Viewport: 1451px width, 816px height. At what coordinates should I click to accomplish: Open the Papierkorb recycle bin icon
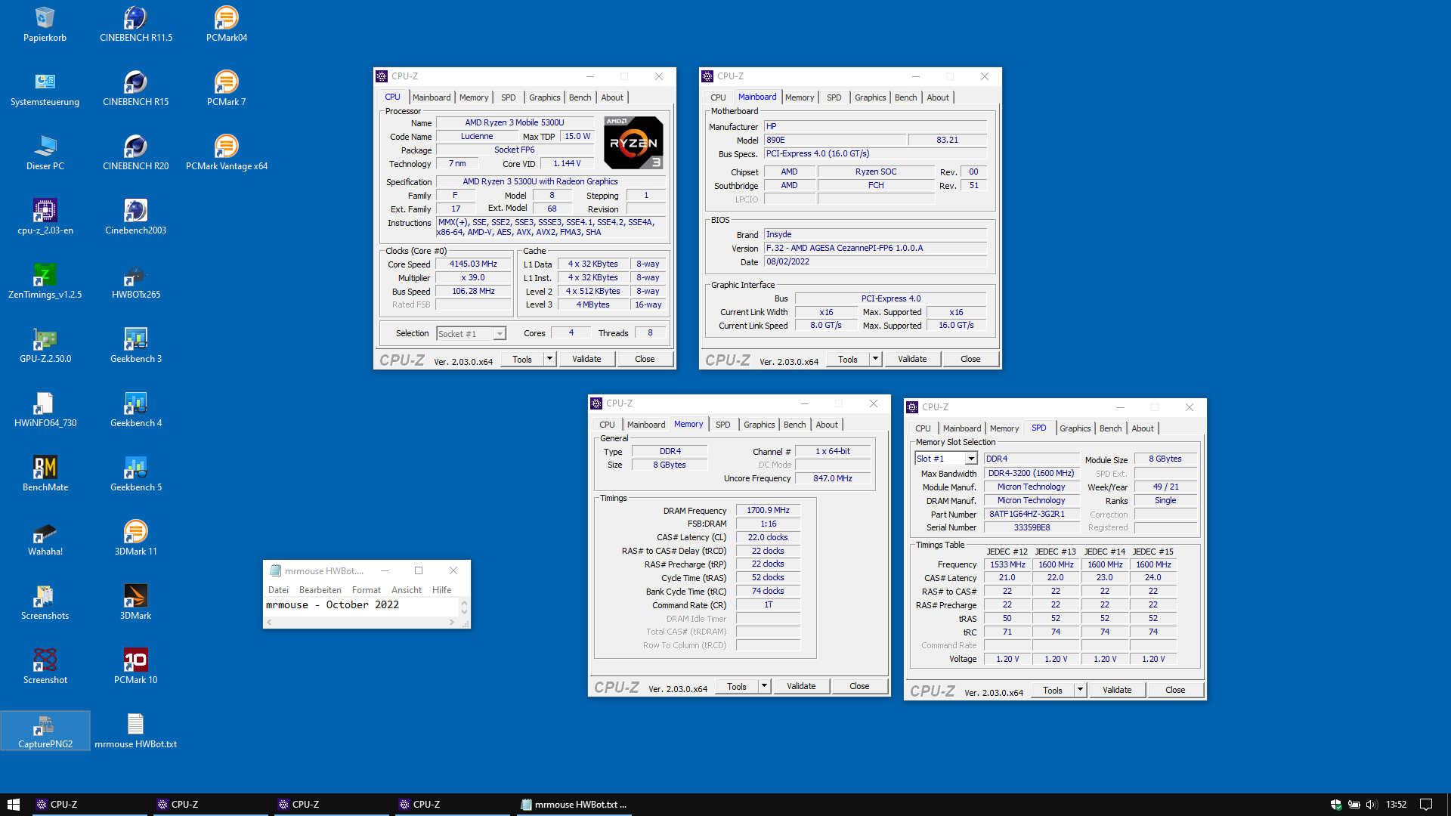click(x=45, y=24)
